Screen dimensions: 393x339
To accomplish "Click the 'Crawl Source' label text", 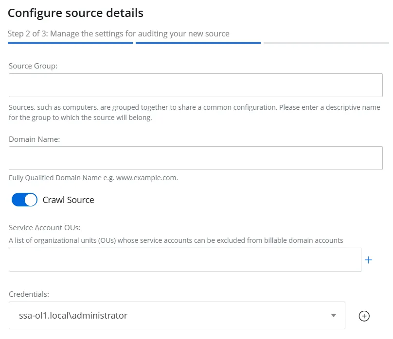I will (x=69, y=200).
